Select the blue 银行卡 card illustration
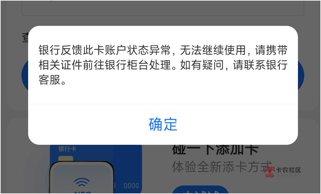Viewport: 321px width, 194px height. tap(96, 169)
